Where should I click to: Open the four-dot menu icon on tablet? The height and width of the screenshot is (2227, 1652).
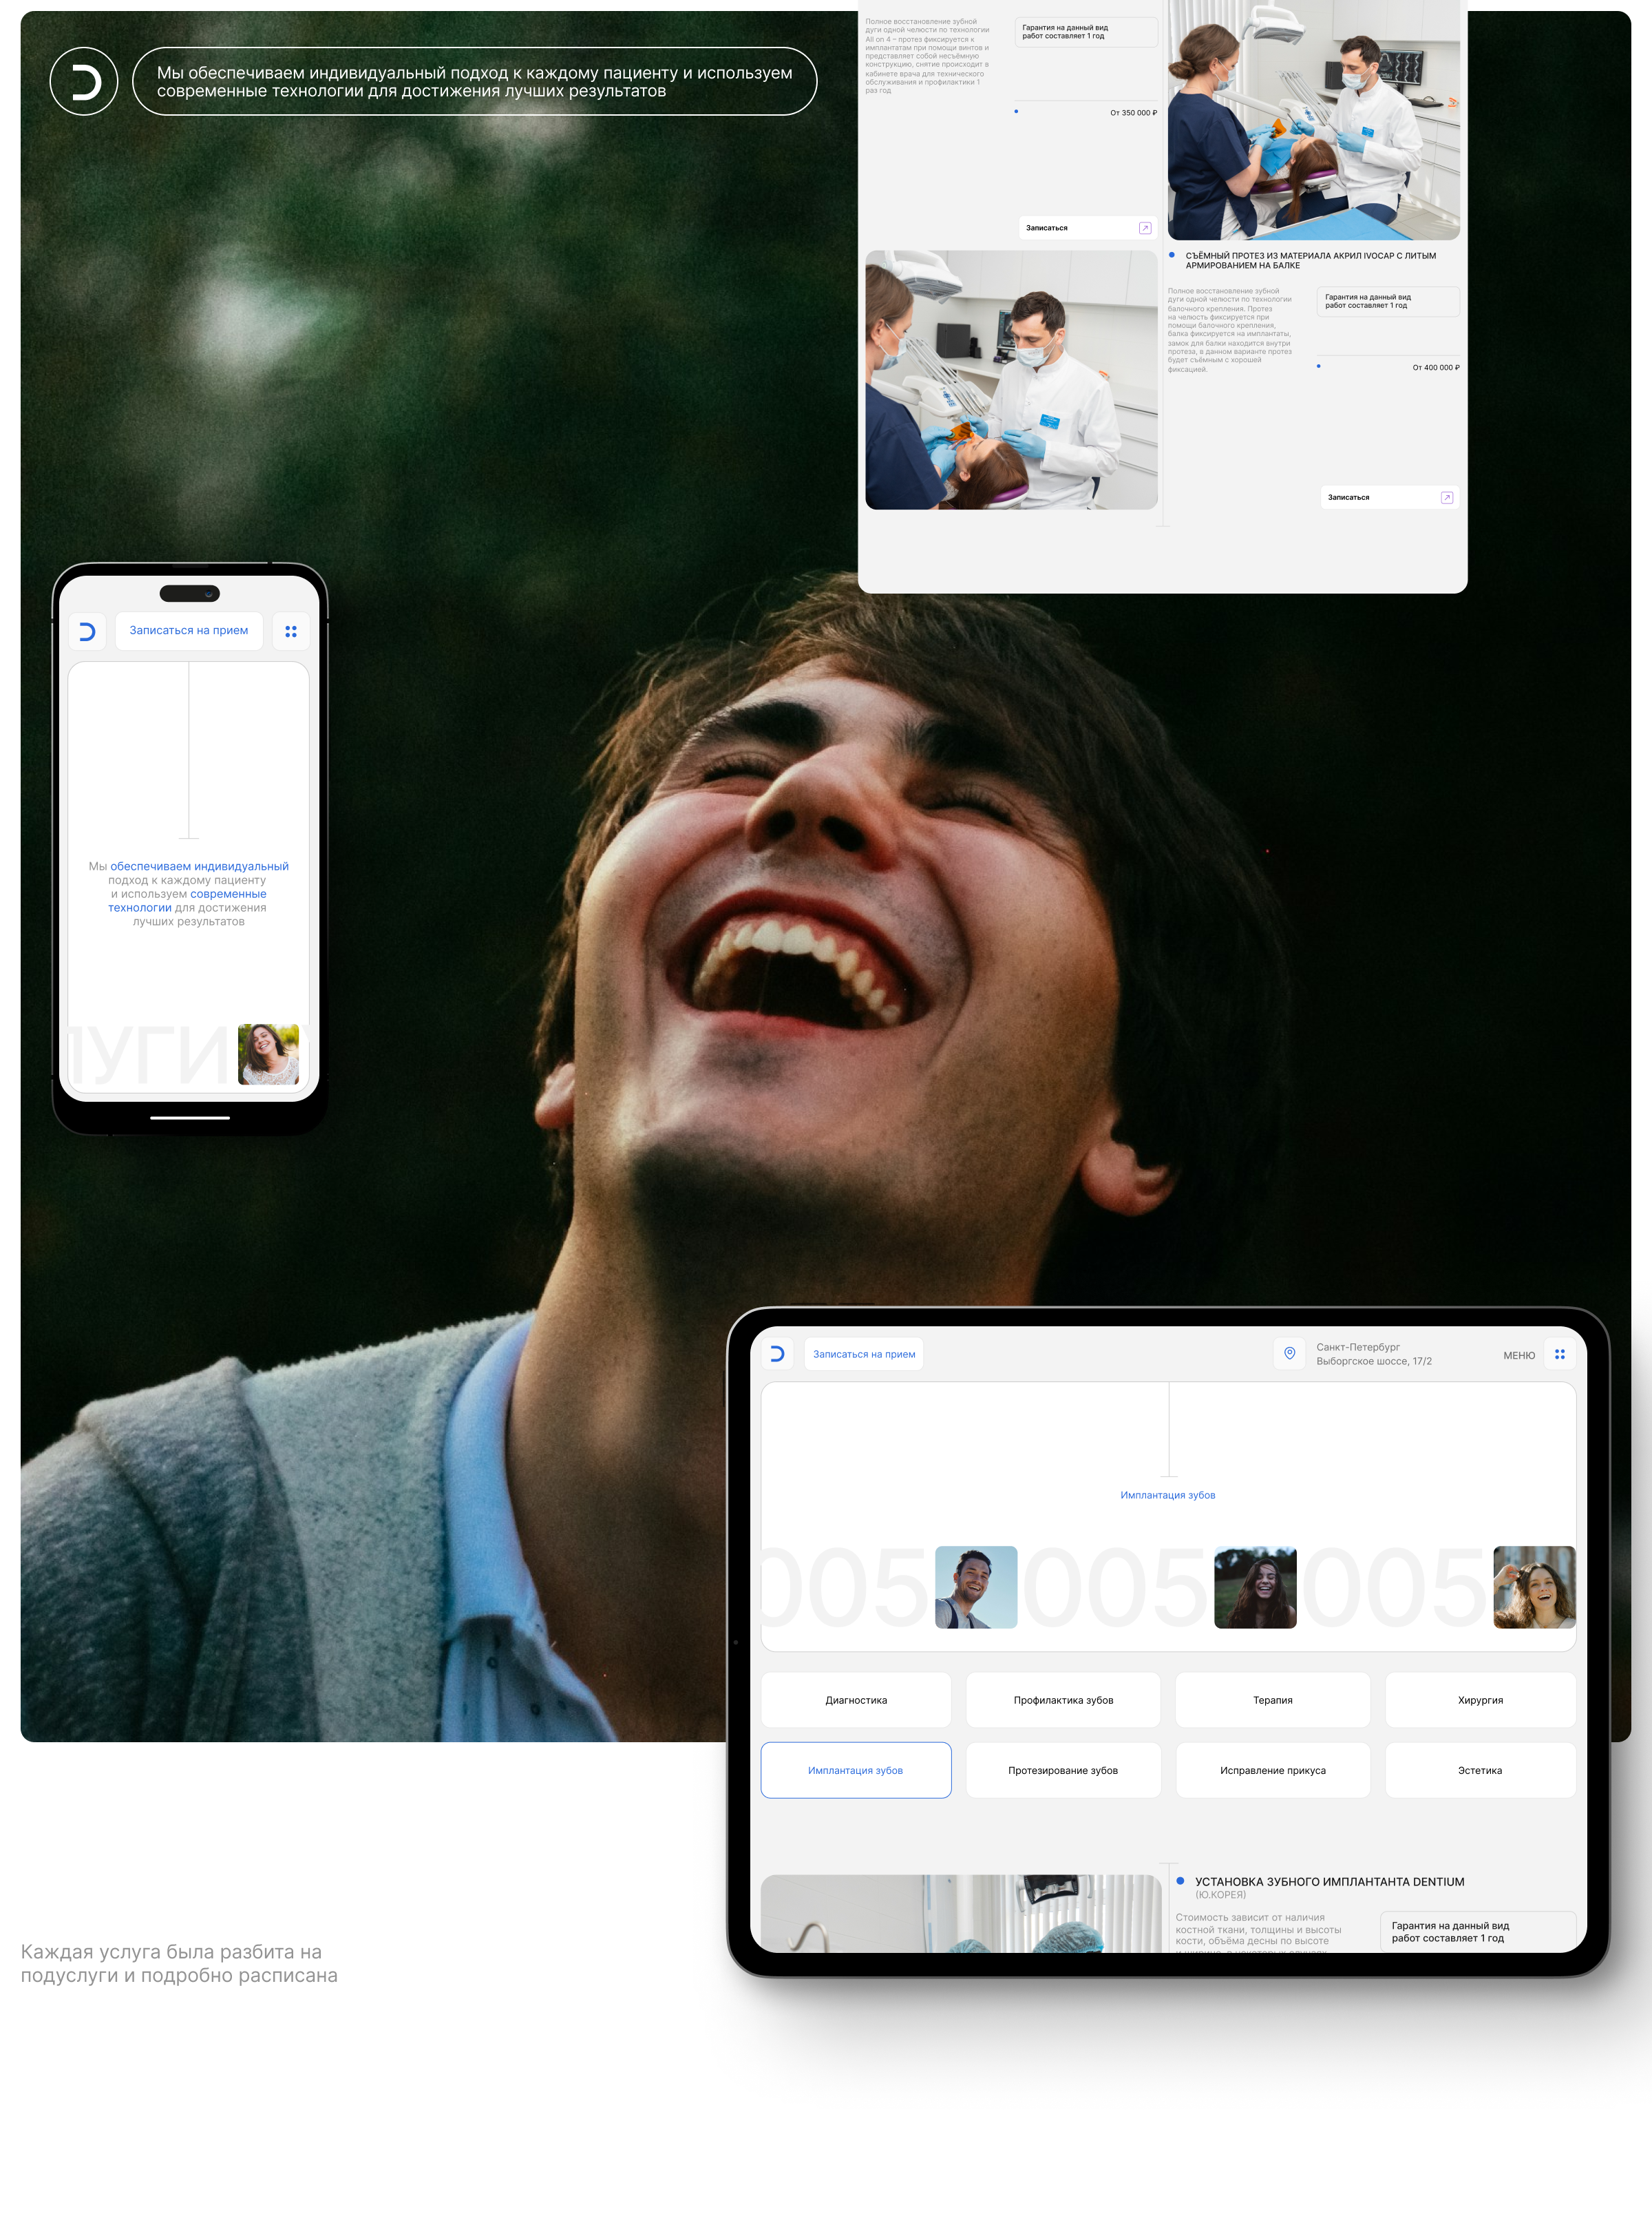click(x=1559, y=1354)
